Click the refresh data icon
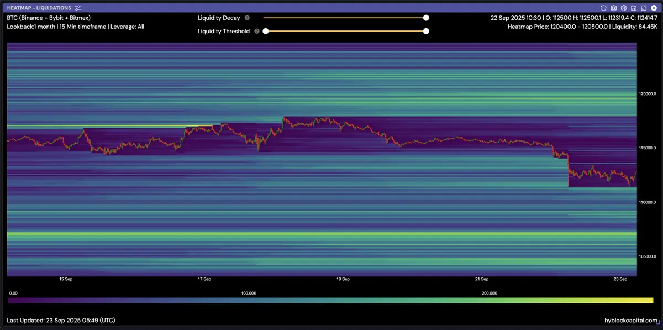 click(604, 8)
